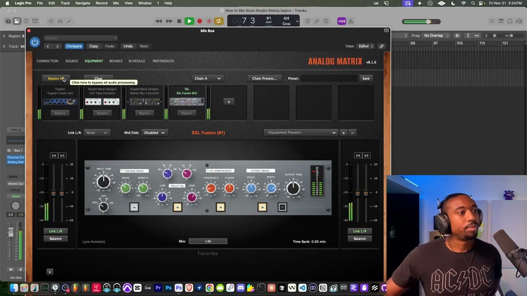The height and width of the screenshot is (296, 527).
Task: Toggle the plugin power button
Action: (x=35, y=42)
